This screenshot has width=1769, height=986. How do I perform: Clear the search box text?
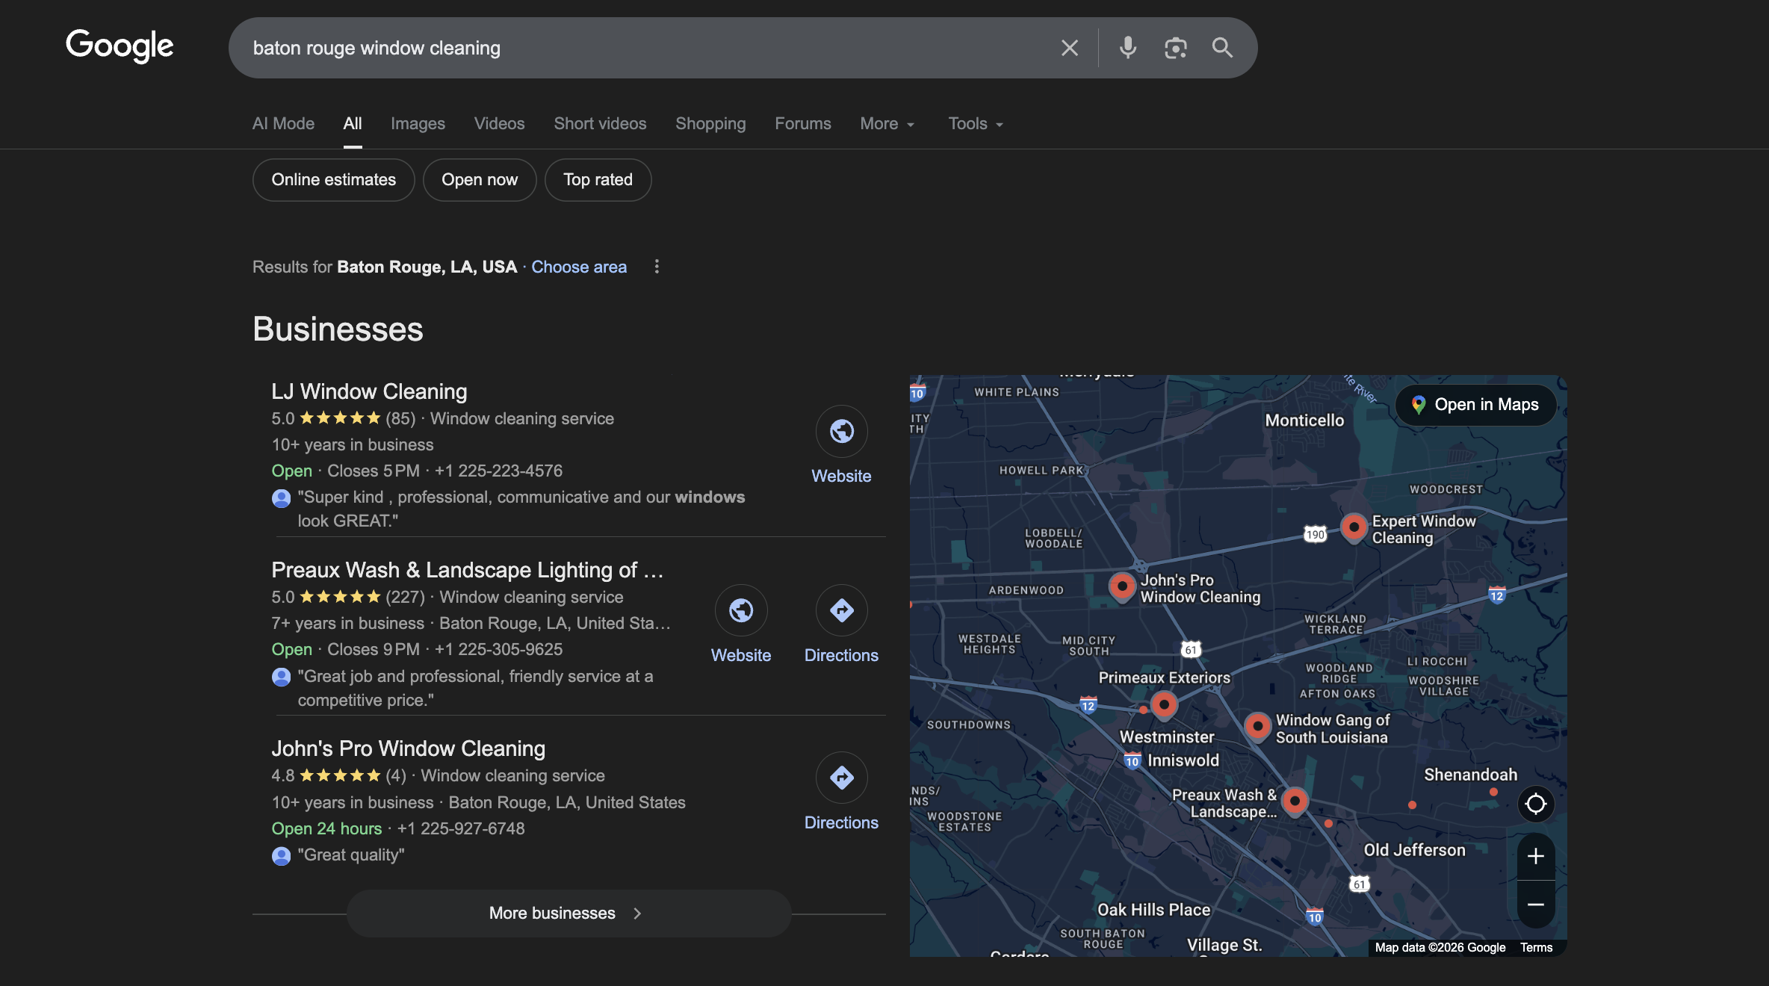click(1069, 48)
